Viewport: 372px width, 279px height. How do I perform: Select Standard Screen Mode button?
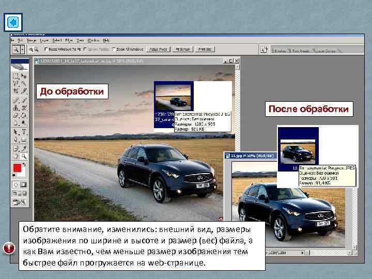[14, 193]
